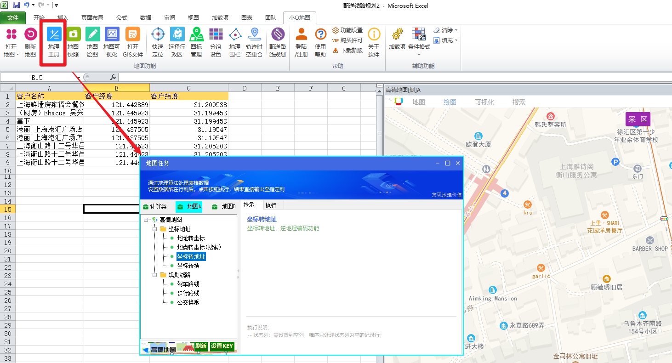The width and height of the screenshot is (672, 363).
Task: Click the fx insert function icon
Action: pos(113,77)
